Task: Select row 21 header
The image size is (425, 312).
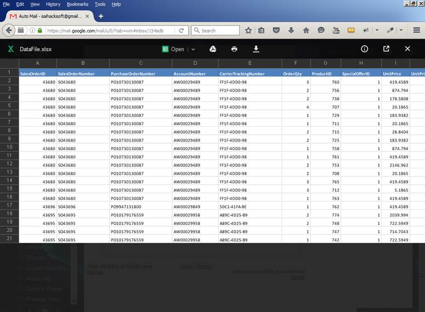Action: 9,239
